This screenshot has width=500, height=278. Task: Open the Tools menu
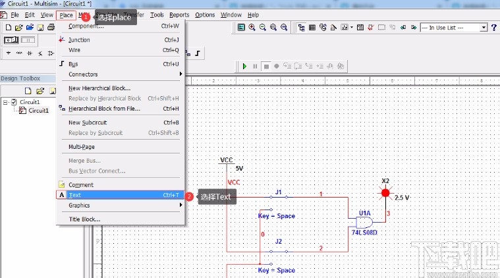(x=157, y=15)
